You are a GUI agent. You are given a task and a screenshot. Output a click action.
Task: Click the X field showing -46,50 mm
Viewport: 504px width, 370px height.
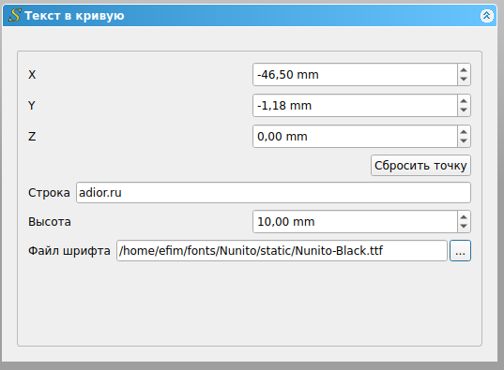pos(355,74)
